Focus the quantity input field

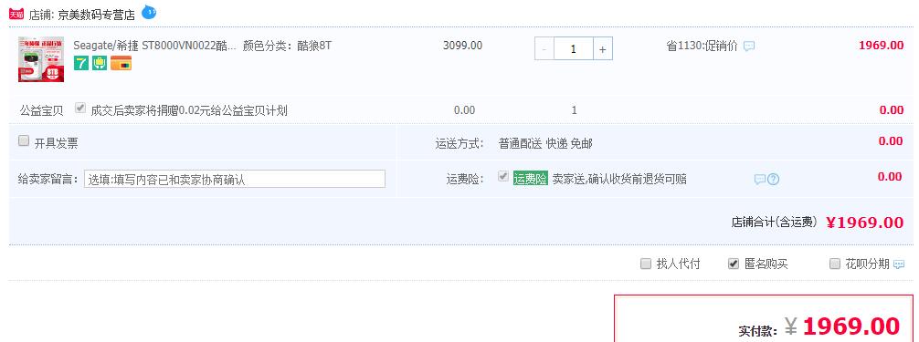point(573,49)
